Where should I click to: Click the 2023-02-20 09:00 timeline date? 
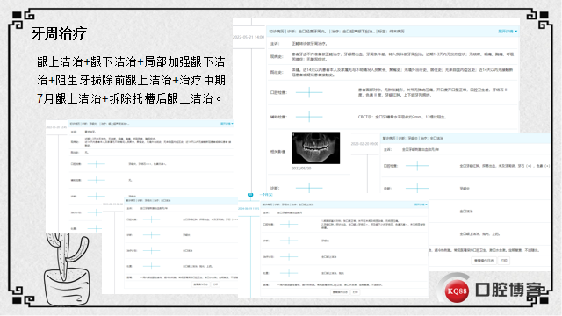click(x=364, y=144)
